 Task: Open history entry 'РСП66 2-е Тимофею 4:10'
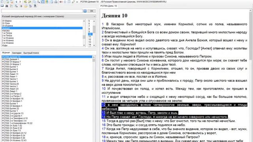47,118
